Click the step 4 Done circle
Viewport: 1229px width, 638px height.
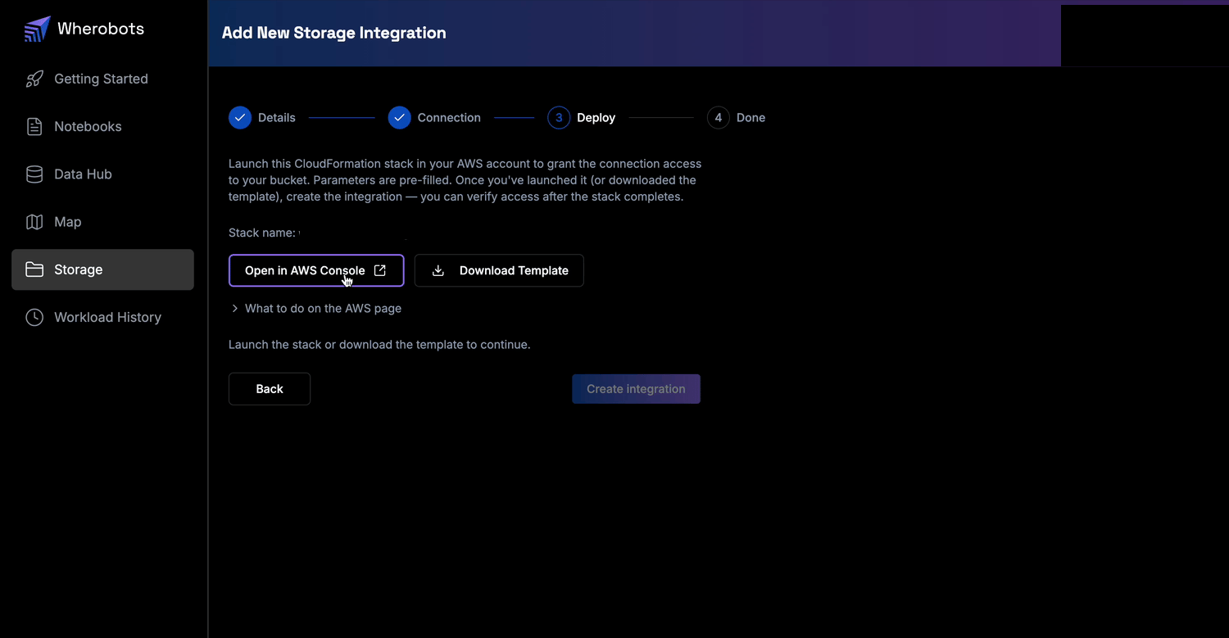click(719, 118)
